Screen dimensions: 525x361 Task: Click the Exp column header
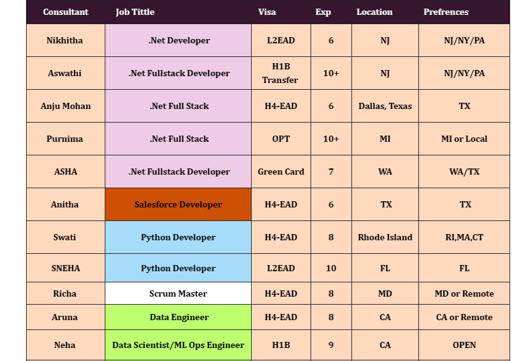click(x=322, y=12)
